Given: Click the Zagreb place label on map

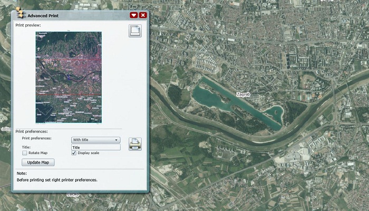Looking at the screenshot, I should tap(244, 94).
